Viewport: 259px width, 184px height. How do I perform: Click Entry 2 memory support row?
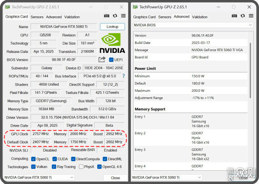tap(190, 138)
